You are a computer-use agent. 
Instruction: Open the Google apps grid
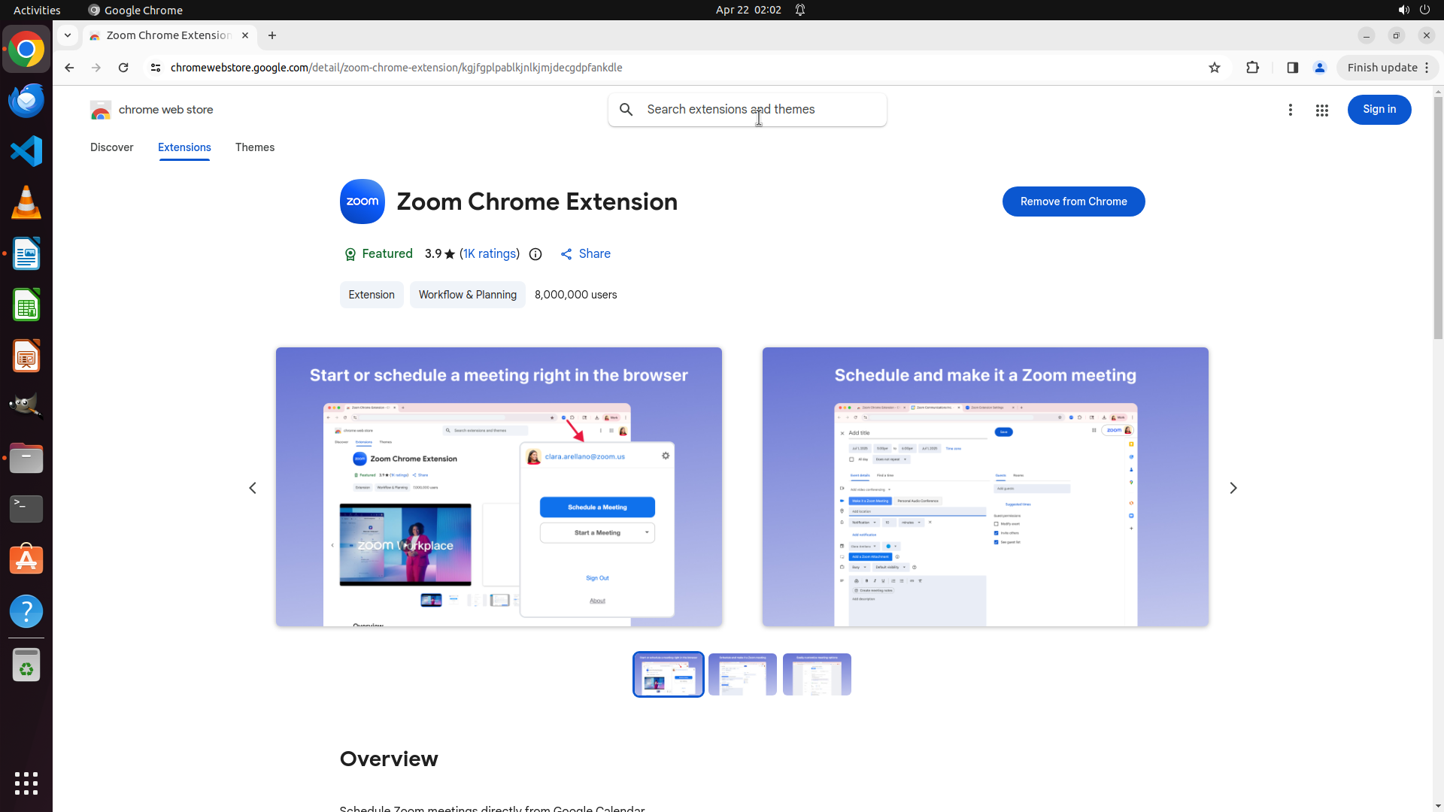[x=1321, y=111]
